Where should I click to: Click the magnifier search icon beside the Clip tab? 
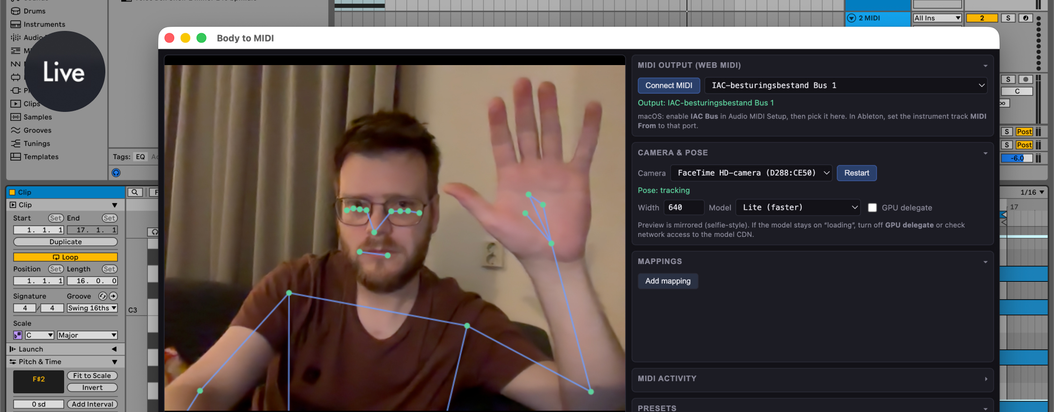[134, 192]
